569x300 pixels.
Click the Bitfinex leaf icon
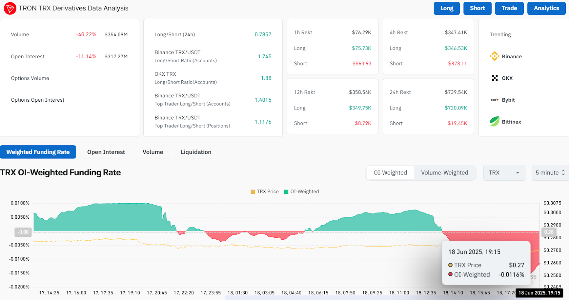tap(494, 122)
